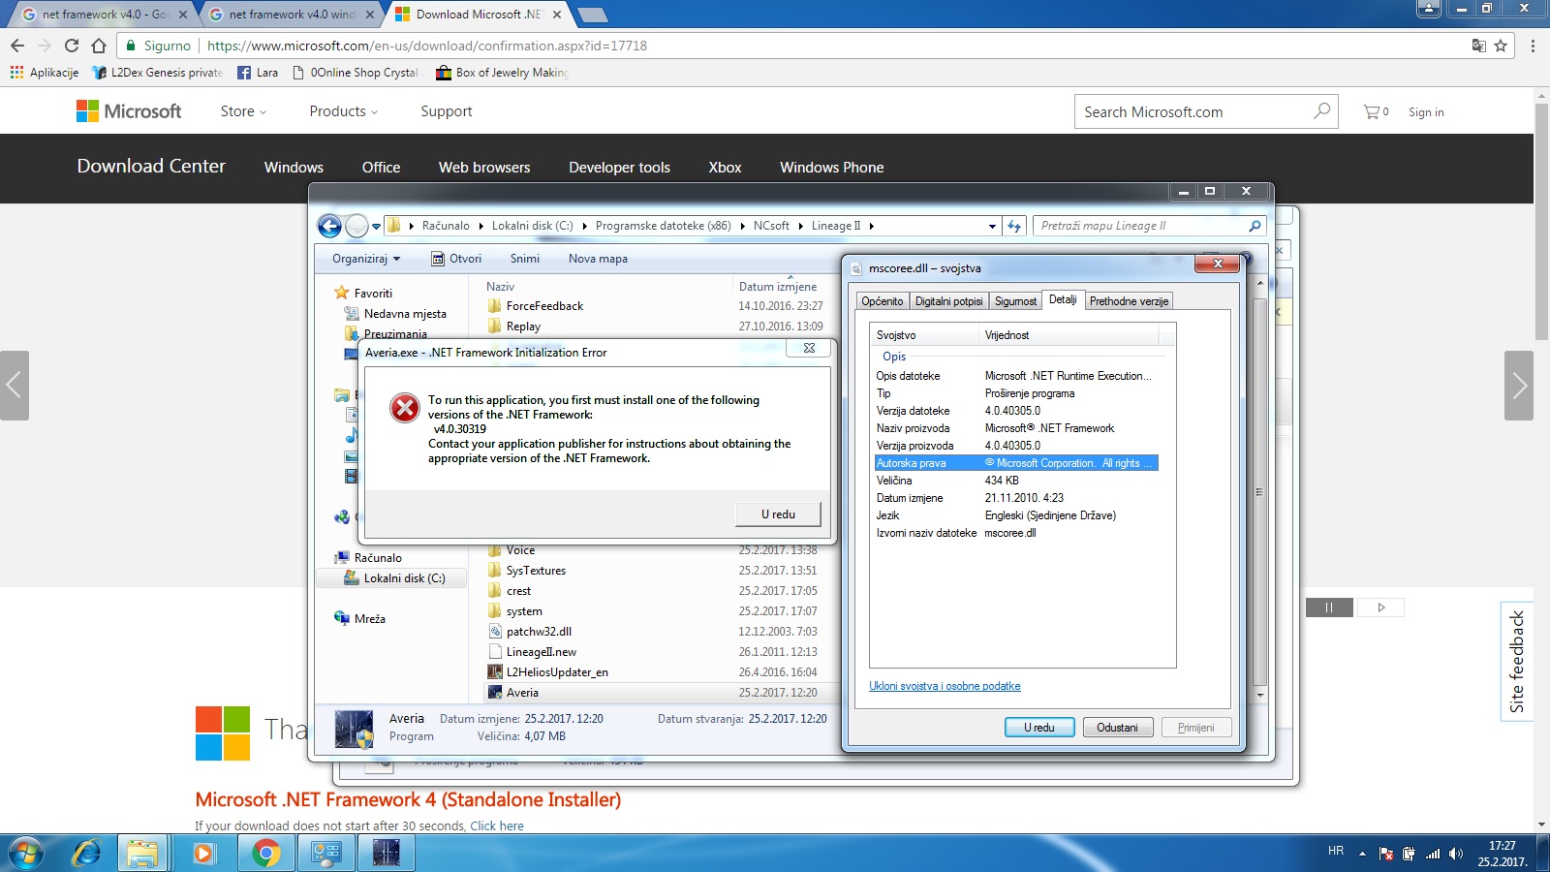Expand the Explorer address history dropdown
This screenshot has height=872, width=1550.
992,226
